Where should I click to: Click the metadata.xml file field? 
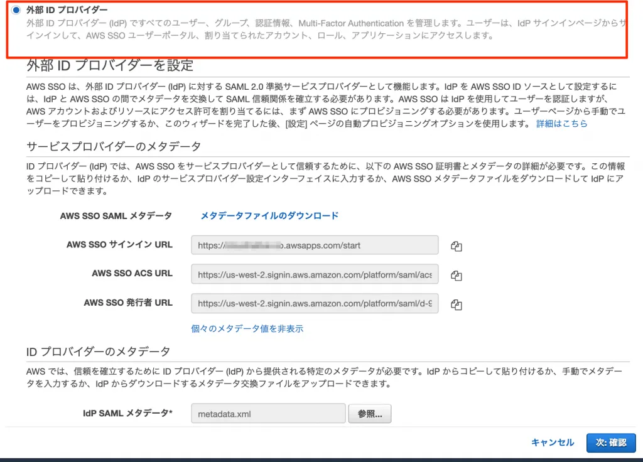click(268, 414)
